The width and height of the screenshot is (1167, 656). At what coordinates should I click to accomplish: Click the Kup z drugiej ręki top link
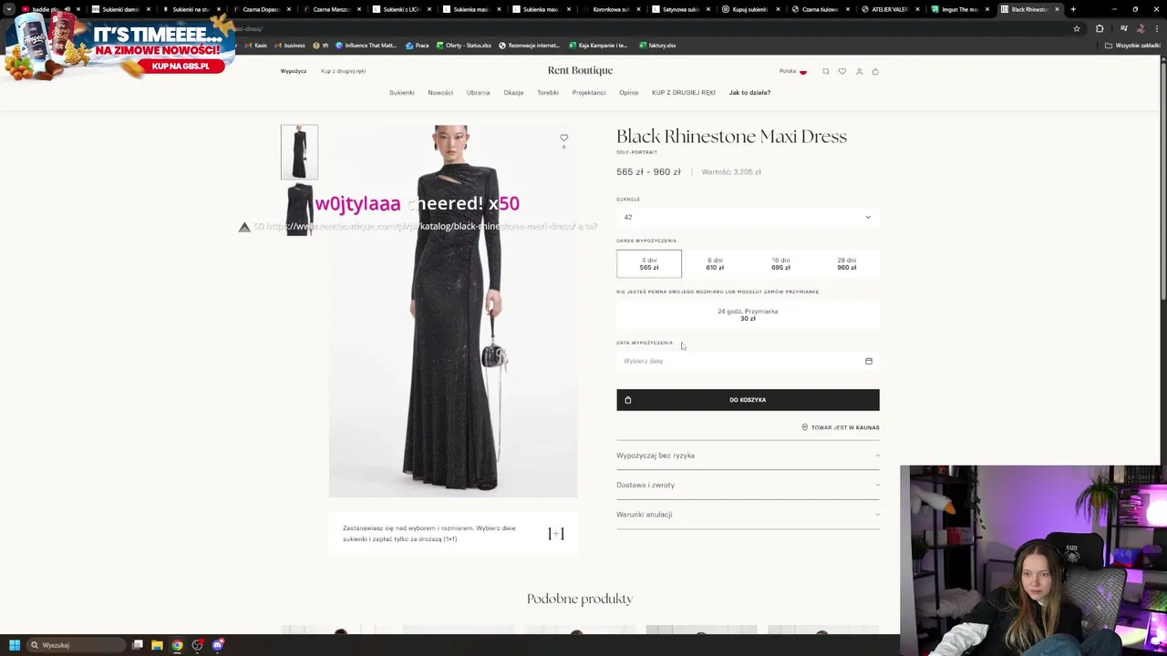pos(343,71)
